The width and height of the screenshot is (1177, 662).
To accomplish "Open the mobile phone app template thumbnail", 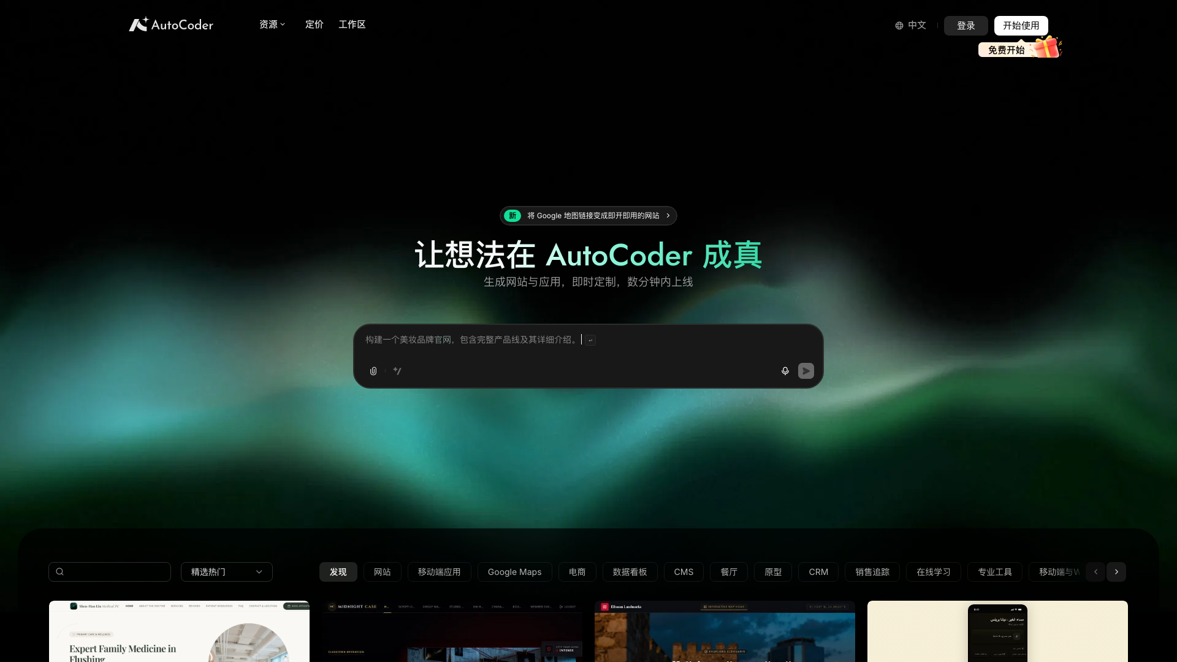I will coord(997,631).
